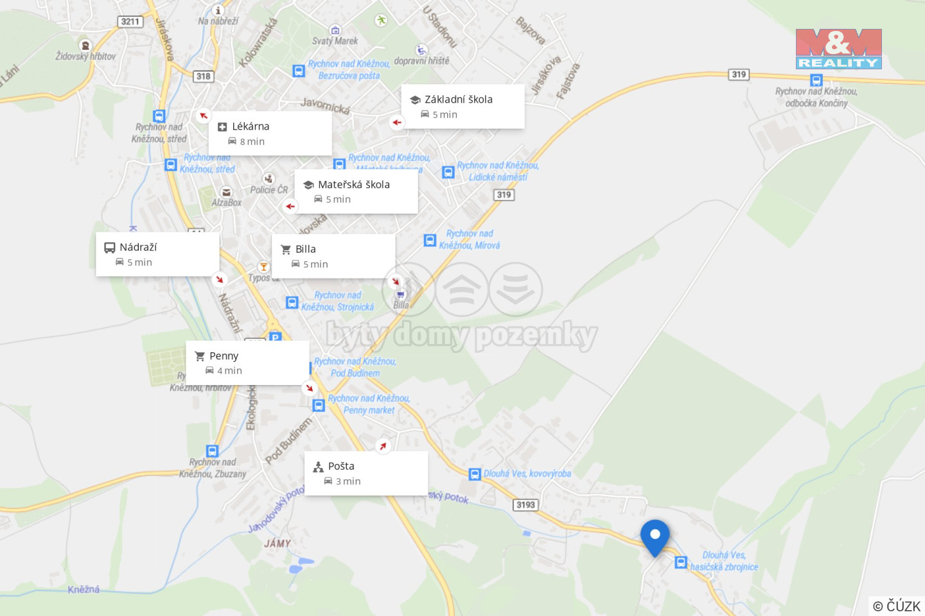Click the red arrow marker near Penny
925x616 pixels.
310,388
